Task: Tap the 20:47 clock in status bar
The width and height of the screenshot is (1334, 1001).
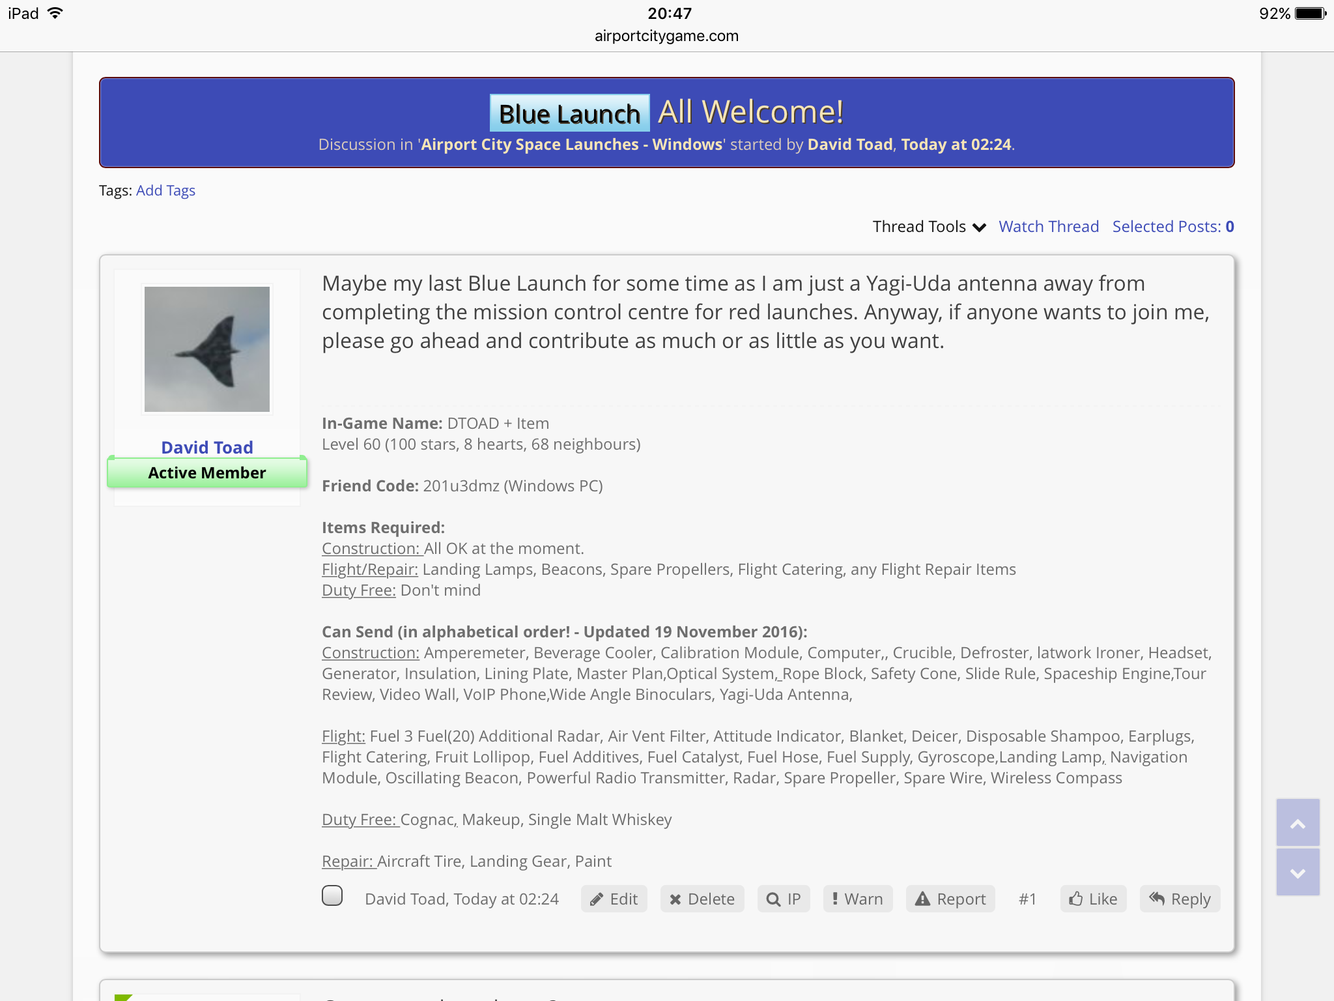Action: coord(670,13)
